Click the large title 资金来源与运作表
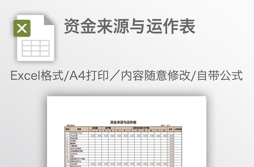This screenshot has height=167, width=254. (130, 26)
